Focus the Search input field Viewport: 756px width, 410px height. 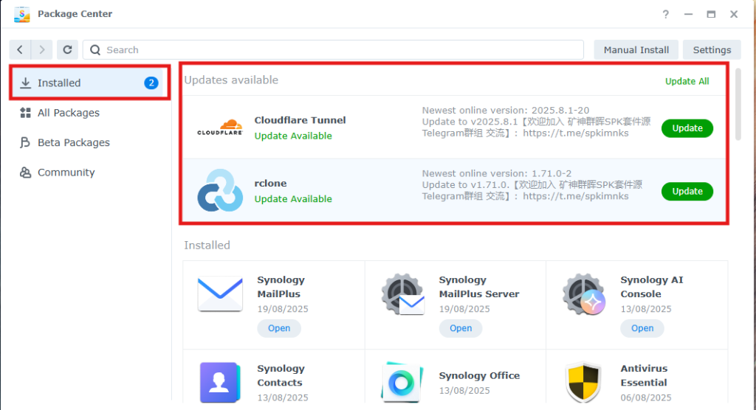click(x=333, y=49)
